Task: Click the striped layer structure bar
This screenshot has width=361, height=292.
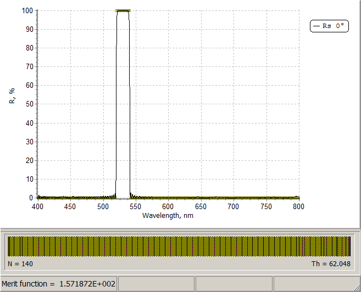Action: click(x=180, y=246)
